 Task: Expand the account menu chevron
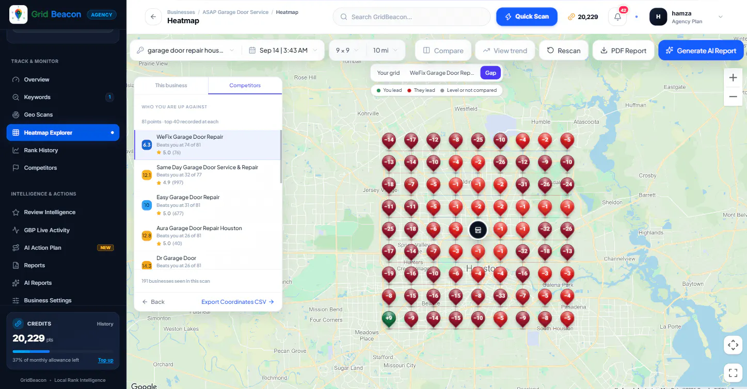click(721, 17)
